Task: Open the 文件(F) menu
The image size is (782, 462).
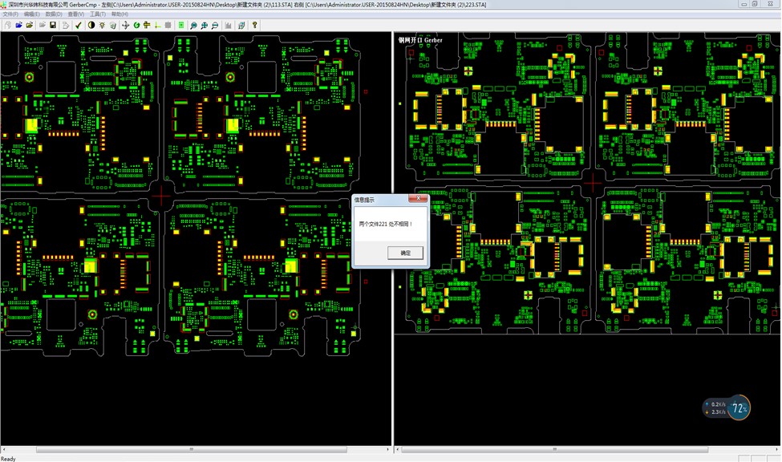Action: coord(10,14)
